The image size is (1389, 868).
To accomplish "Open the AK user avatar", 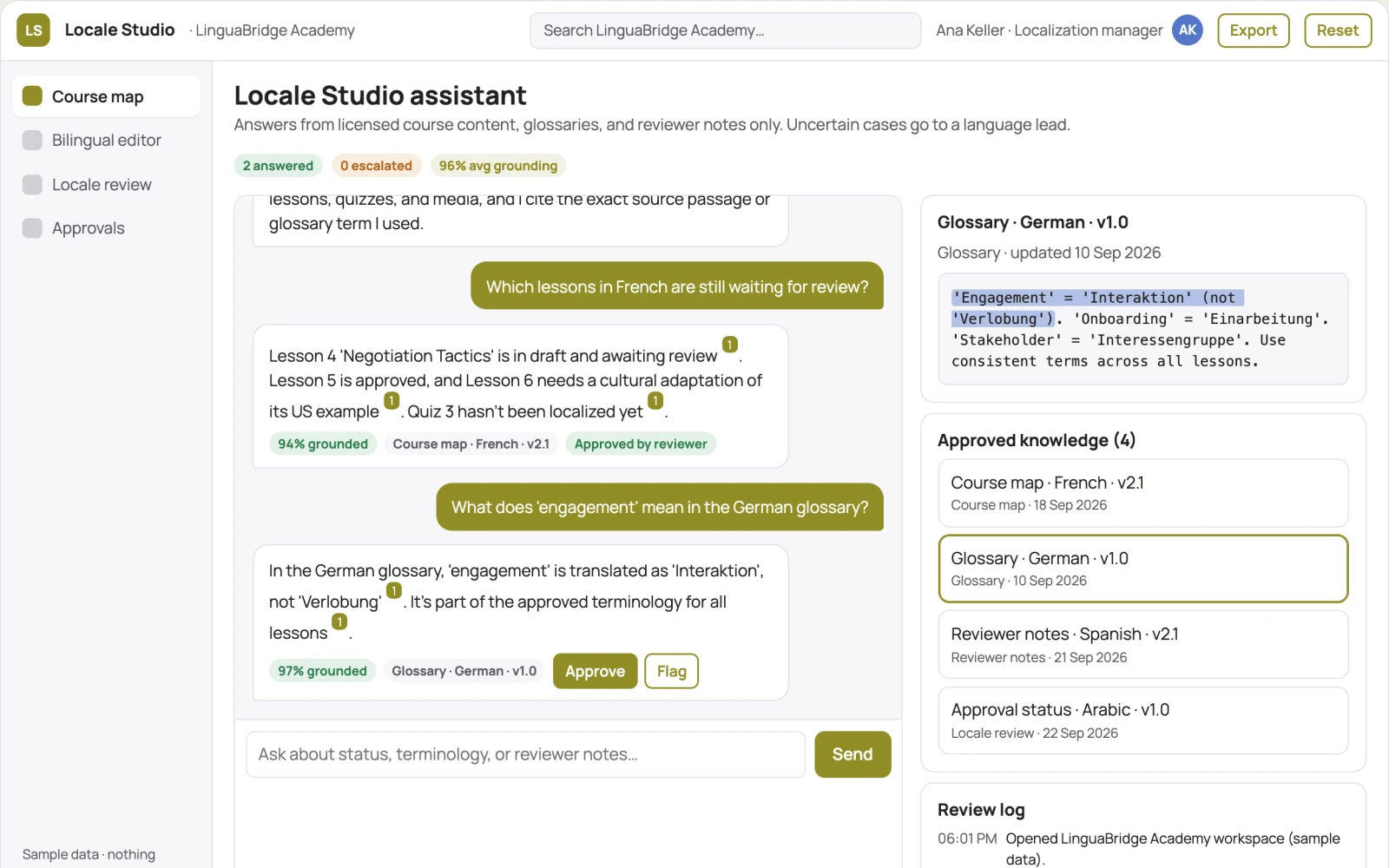I will 1187,30.
